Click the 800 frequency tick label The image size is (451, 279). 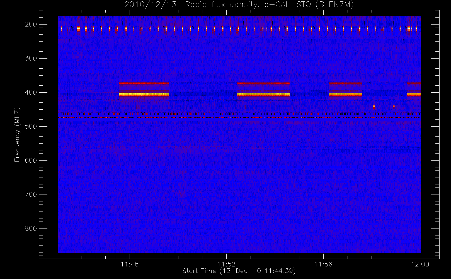pyautogui.click(x=31, y=229)
